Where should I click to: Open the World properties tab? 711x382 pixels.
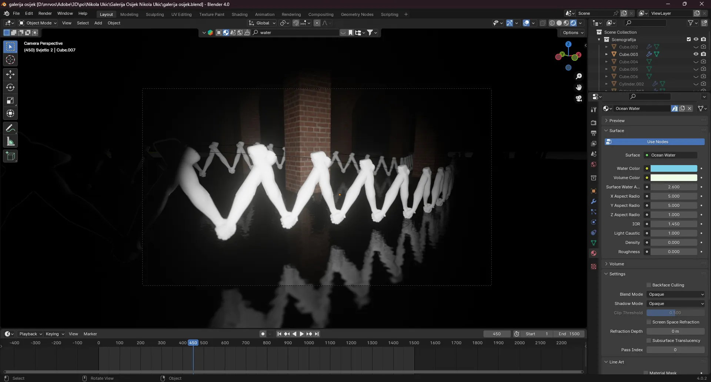[594, 164]
